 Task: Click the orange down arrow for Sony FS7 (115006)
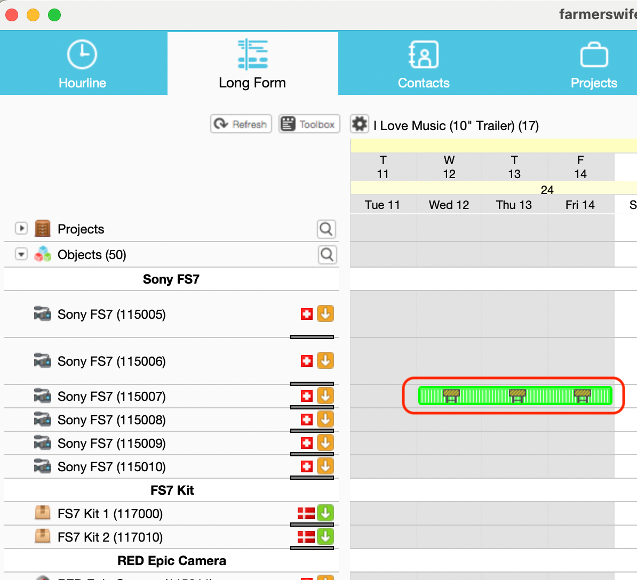(x=325, y=360)
